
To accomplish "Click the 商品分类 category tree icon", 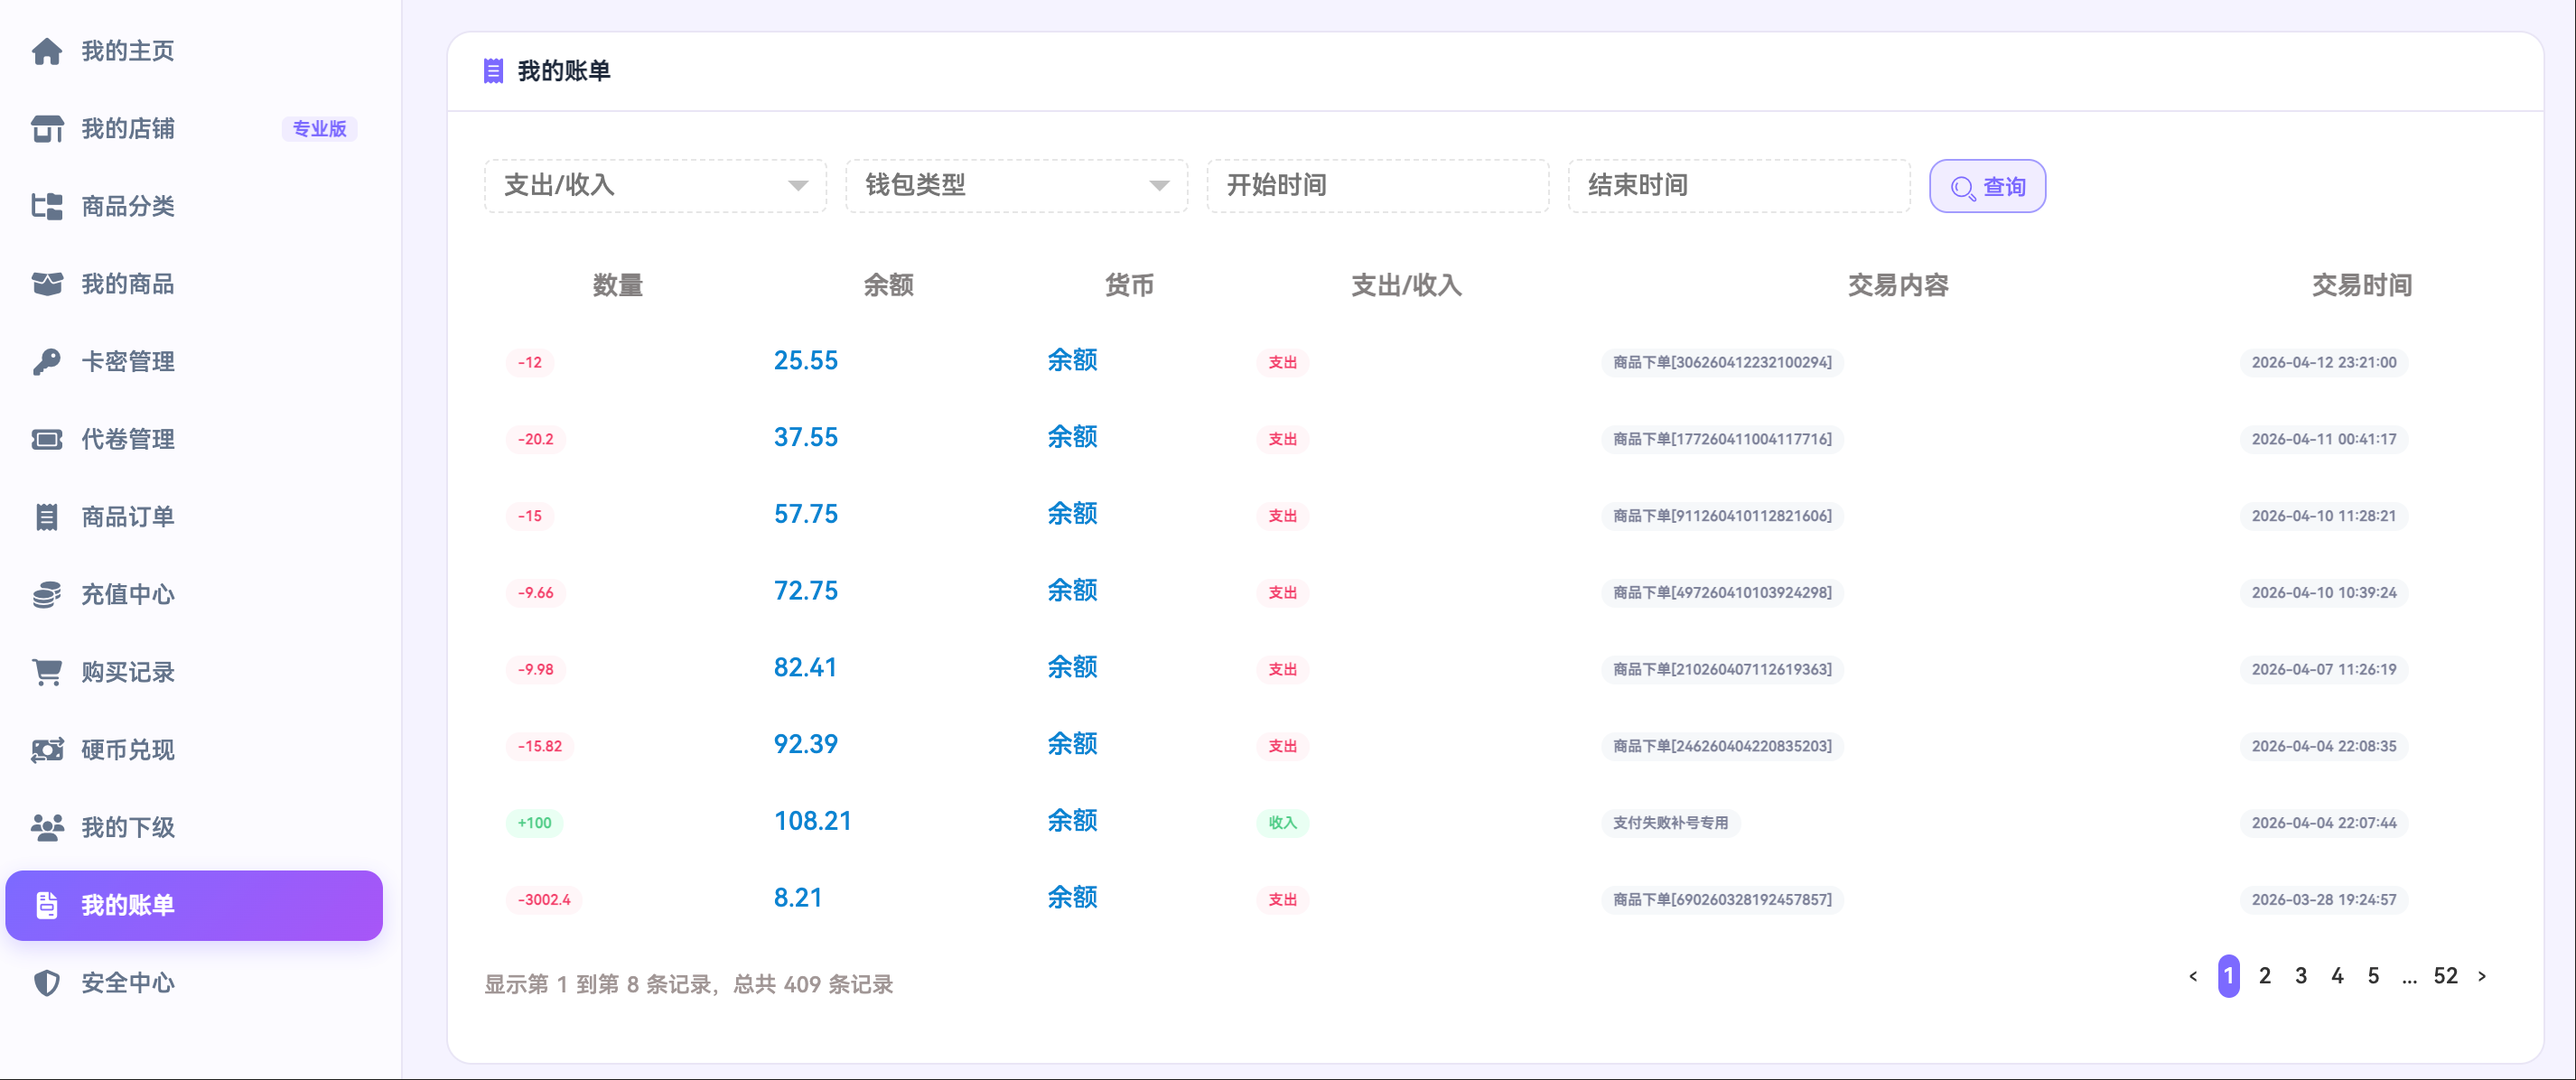I will point(47,207).
